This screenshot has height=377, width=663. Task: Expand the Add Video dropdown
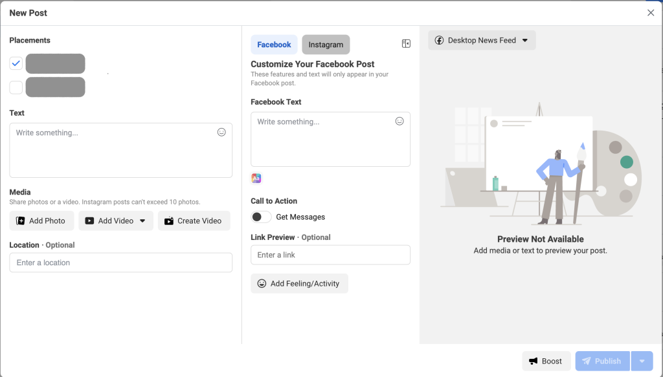point(142,221)
